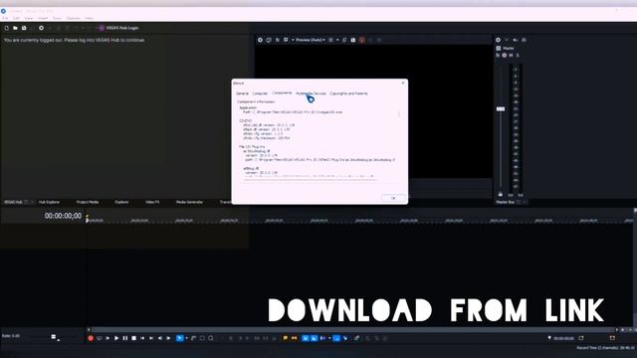
Task: Toggle Auto Ripple
Action: point(322,338)
